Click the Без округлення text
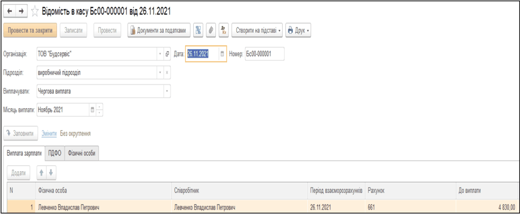 click(x=75, y=133)
